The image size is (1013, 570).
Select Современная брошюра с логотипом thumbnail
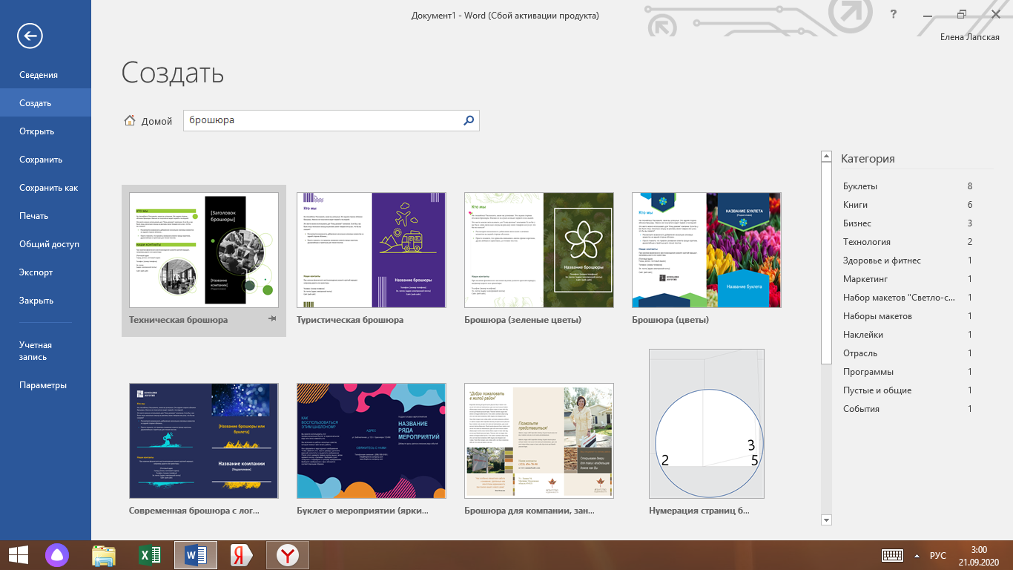click(x=204, y=441)
